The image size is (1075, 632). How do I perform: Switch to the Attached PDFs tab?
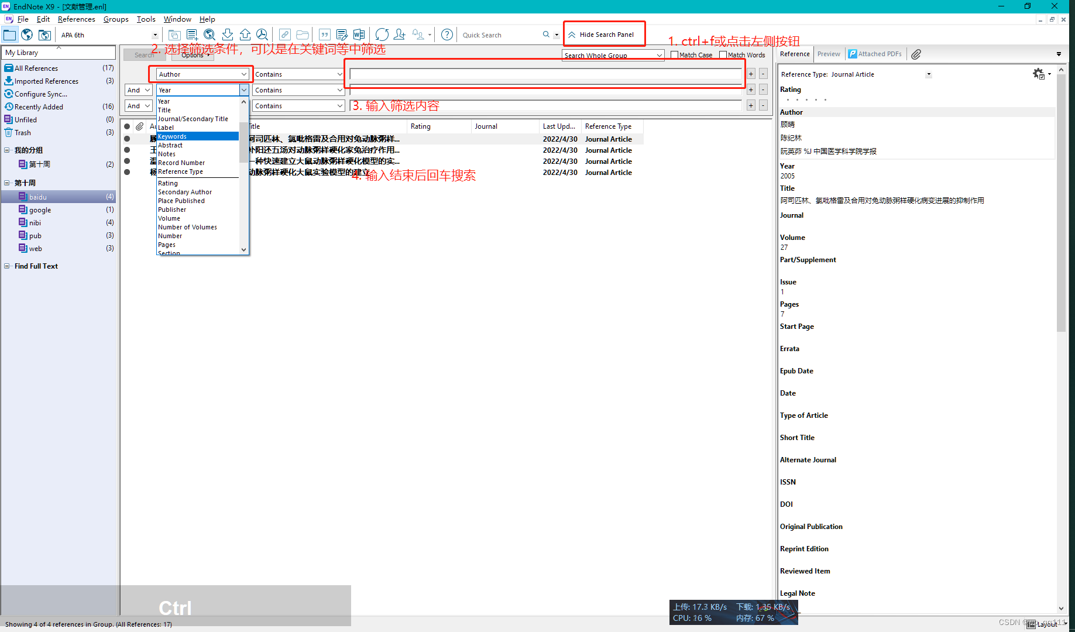coord(875,54)
